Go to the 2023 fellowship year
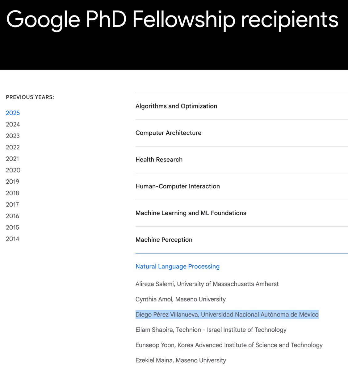The image size is (348, 371). coord(13,136)
